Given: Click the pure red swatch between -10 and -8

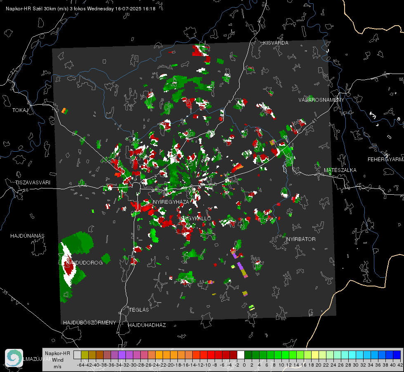Looking at the screenshot, I should (211, 355).
